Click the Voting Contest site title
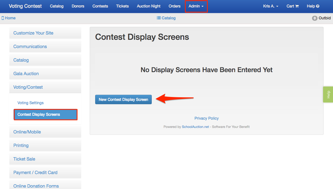 25,6
